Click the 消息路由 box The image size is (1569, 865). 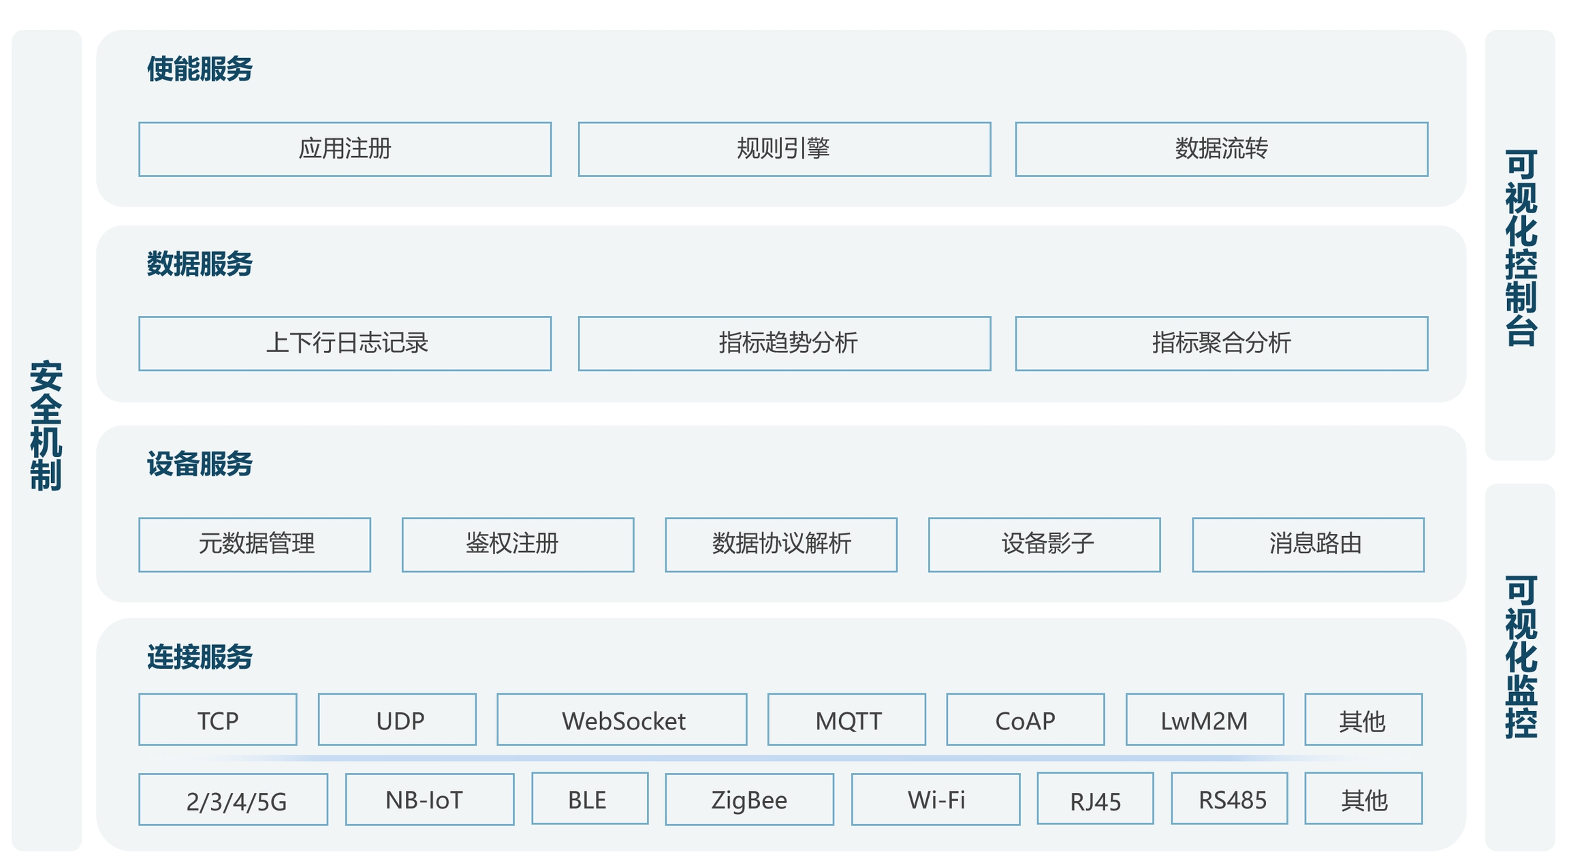1307,544
